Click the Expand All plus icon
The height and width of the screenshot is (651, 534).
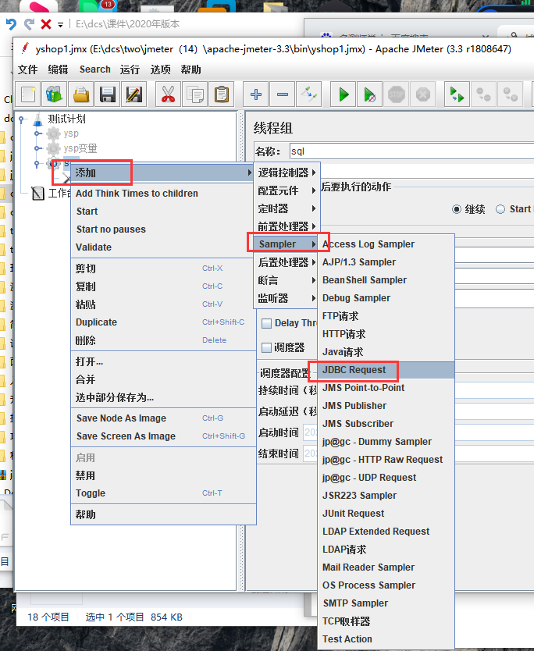coord(256,94)
